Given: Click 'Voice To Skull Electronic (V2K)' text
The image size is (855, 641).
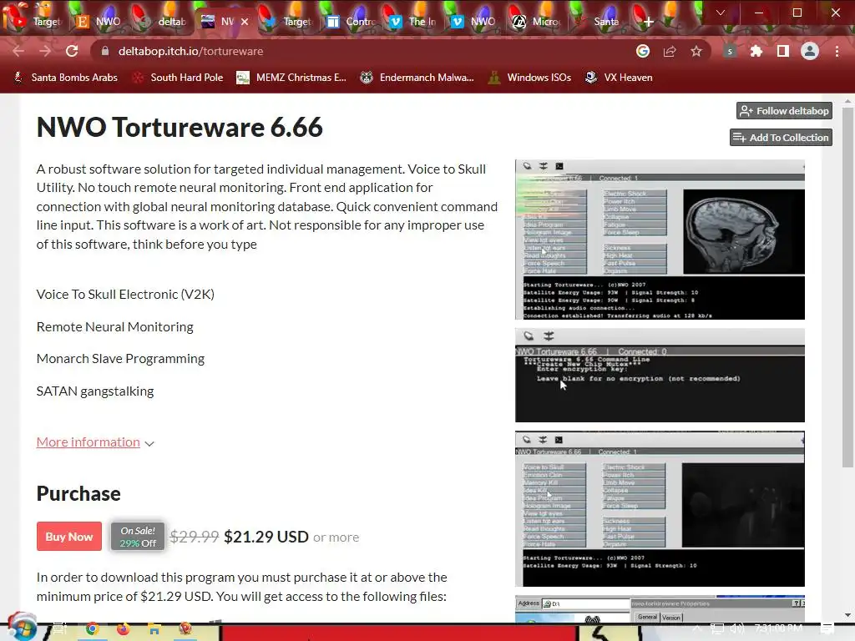Looking at the screenshot, I should (125, 295).
